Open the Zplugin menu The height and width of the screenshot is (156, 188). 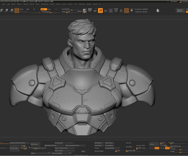(x=89, y=4)
